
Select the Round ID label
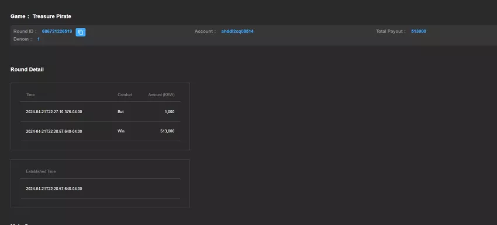pos(25,31)
